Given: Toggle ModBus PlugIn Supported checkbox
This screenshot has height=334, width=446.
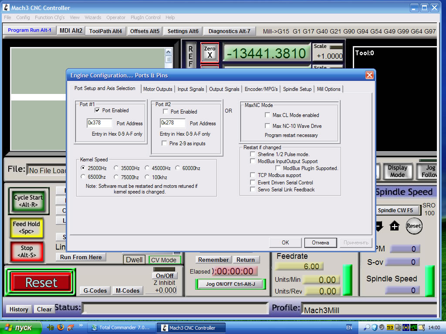Looking at the screenshot, I should pyautogui.click(x=278, y=168).
